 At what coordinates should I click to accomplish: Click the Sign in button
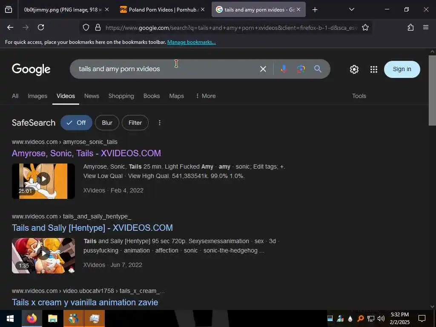click(402, 69)
